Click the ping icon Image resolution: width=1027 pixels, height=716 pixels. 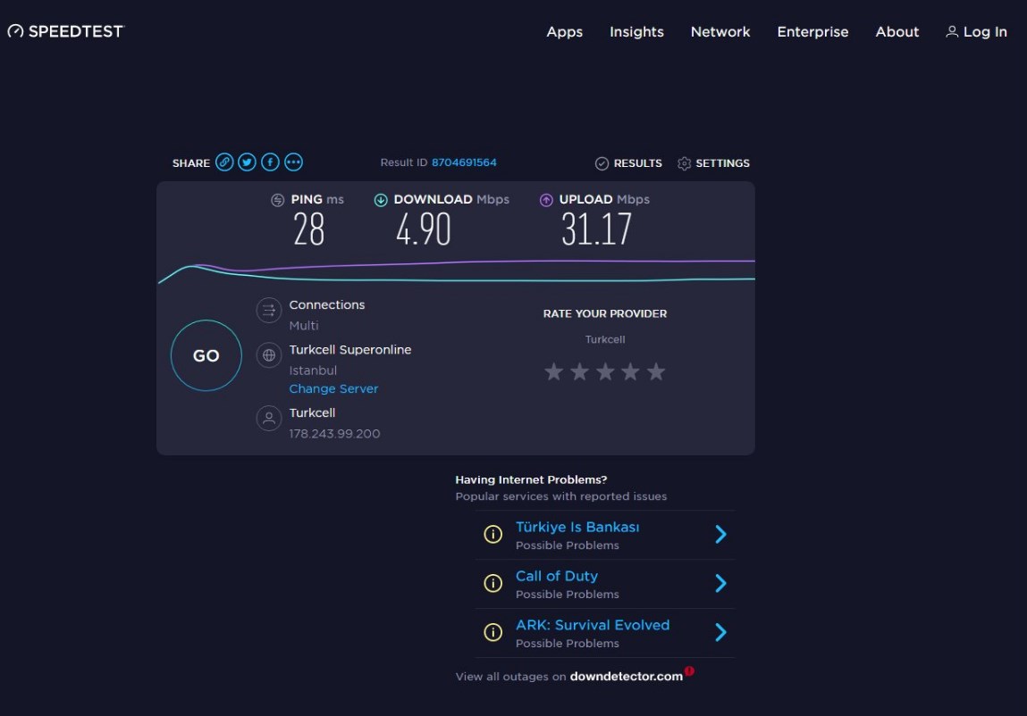tap(278, 200)
